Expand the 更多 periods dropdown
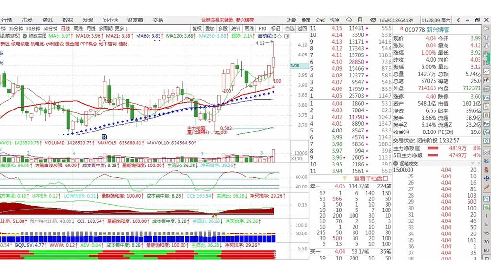The height and width of the screenshot is (276, 491). 120,28
